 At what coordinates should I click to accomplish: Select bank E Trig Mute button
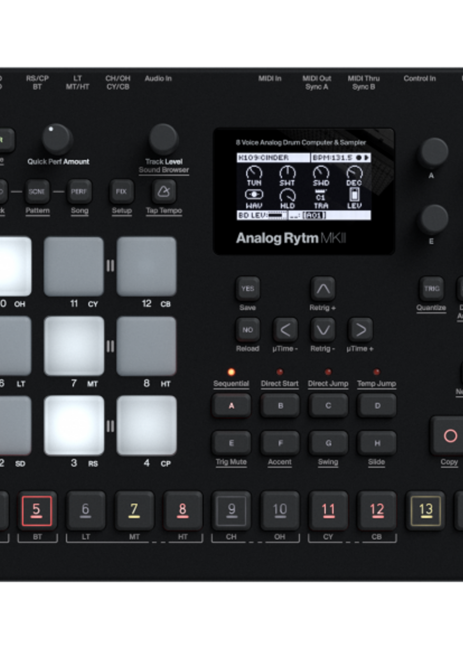[x=231, y=443]
